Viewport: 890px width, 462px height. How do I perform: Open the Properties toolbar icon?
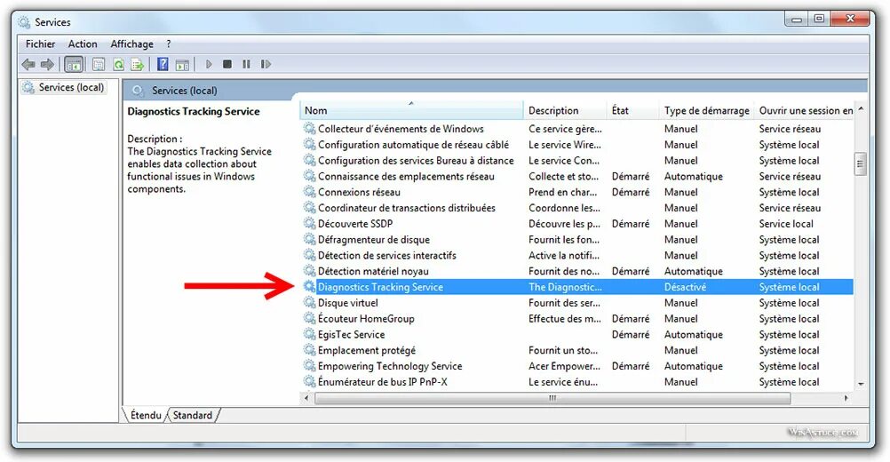(99, 65)
